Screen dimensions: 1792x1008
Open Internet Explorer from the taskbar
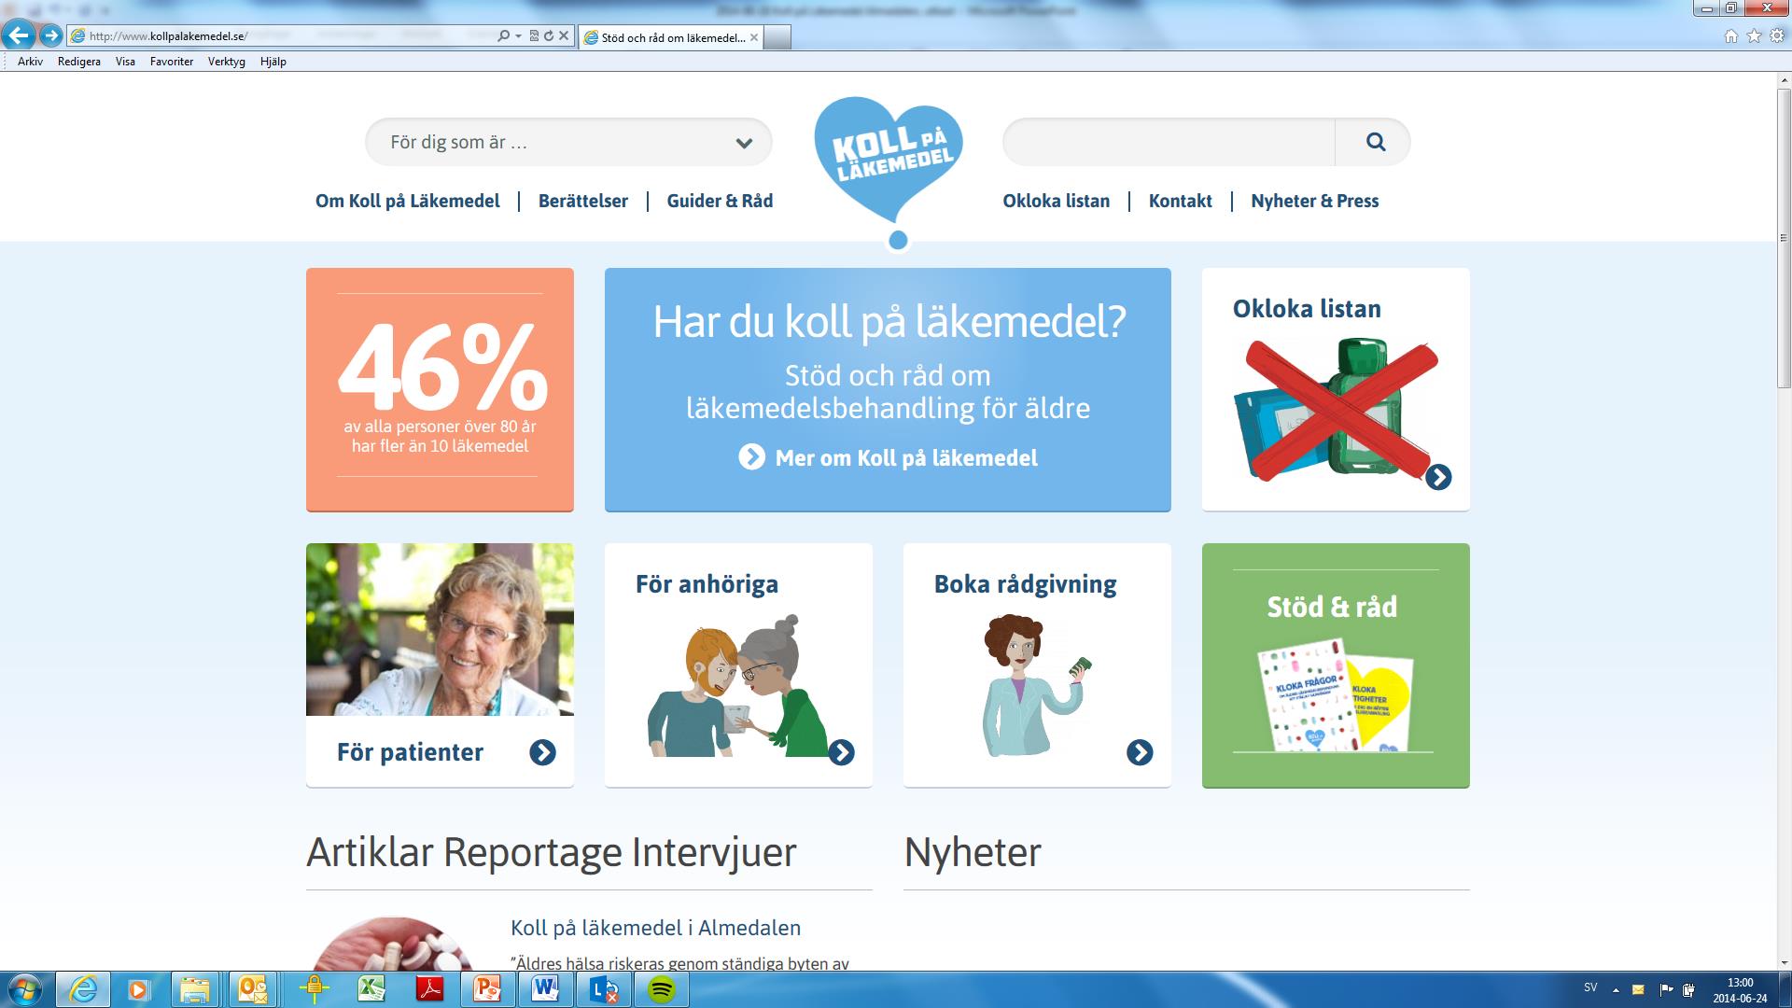pyautogui.click(x=83, y=988)
